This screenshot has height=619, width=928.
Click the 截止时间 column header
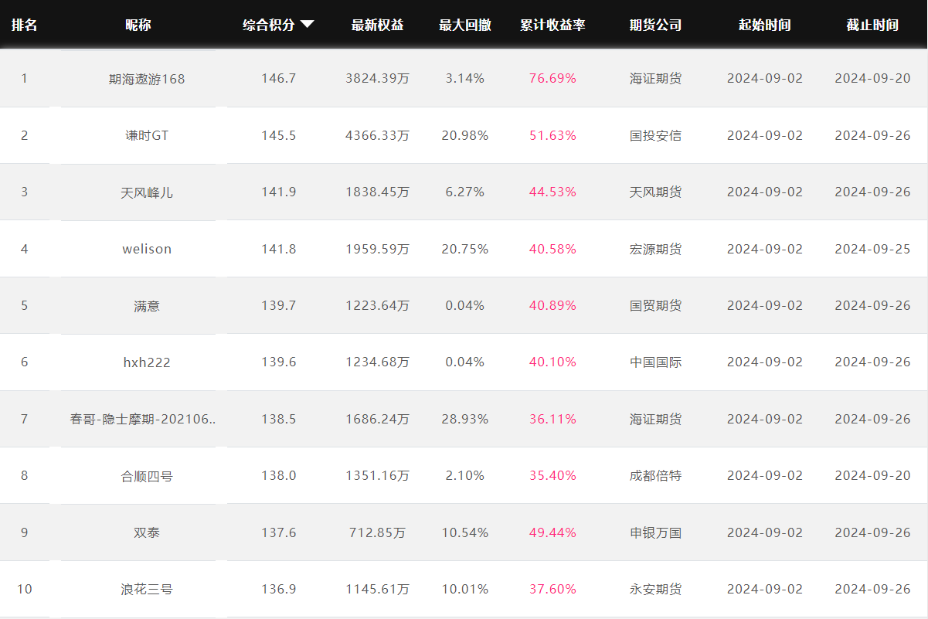pos(872,25)
